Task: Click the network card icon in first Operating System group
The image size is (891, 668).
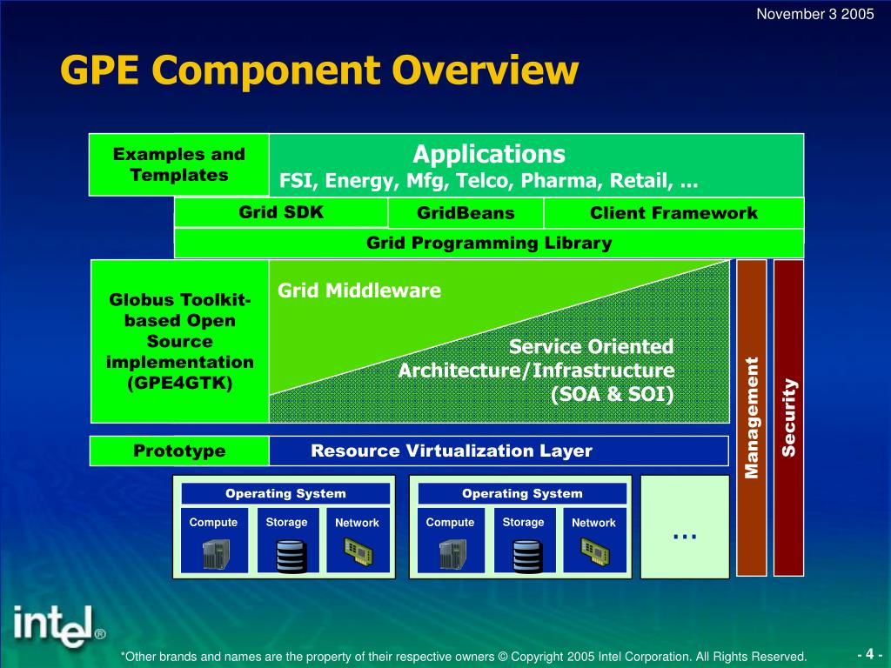Action: 358,551
